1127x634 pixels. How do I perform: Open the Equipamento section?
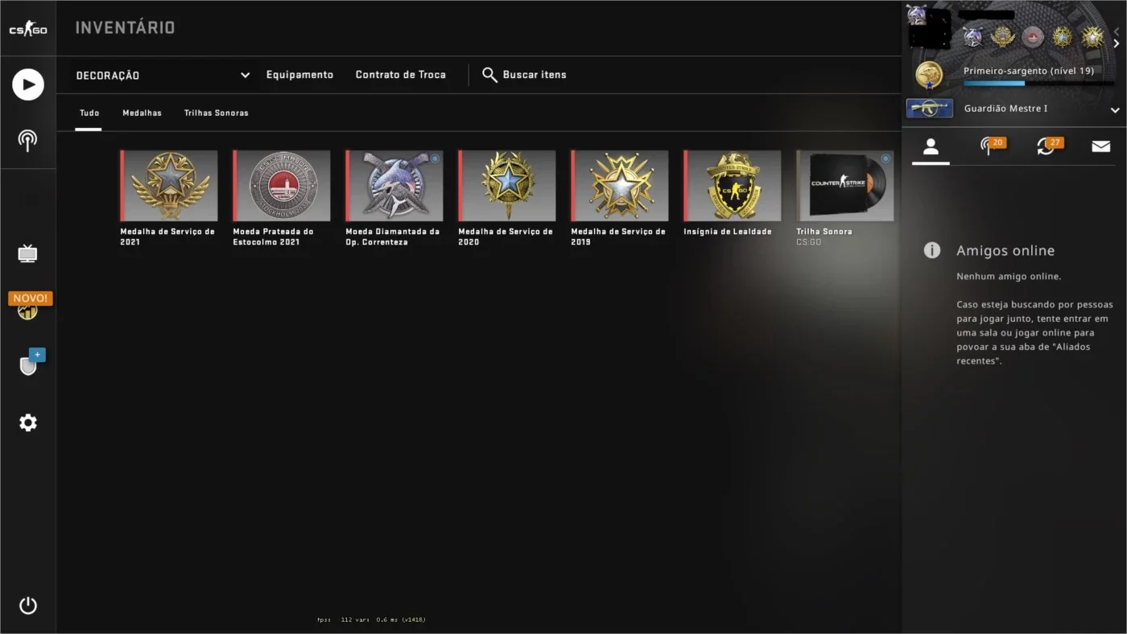point(299,75)
